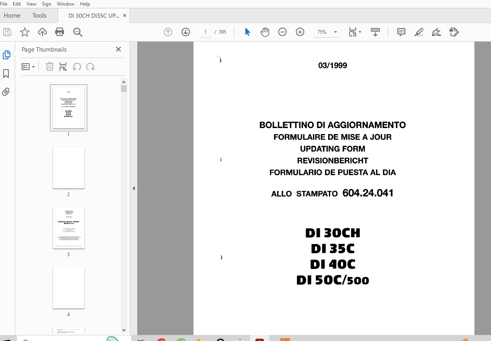Click 'REVISIONBERICHT' text line
Screen dimensions: 491x341
[333, 161]
